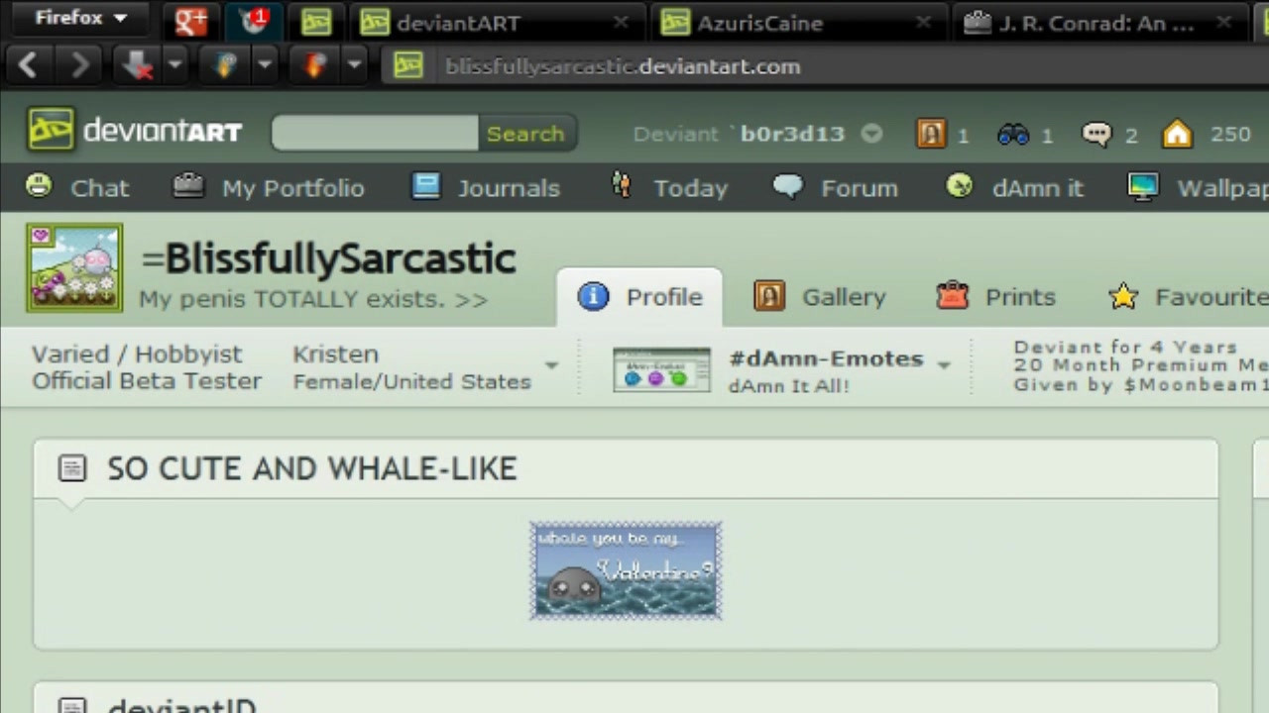This screenshot has height=713, width=1269.
Task: Go back to the previous page
Action: click(28, 66)
